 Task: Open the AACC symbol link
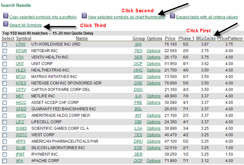pyautogui.click(x=21, y=103)
